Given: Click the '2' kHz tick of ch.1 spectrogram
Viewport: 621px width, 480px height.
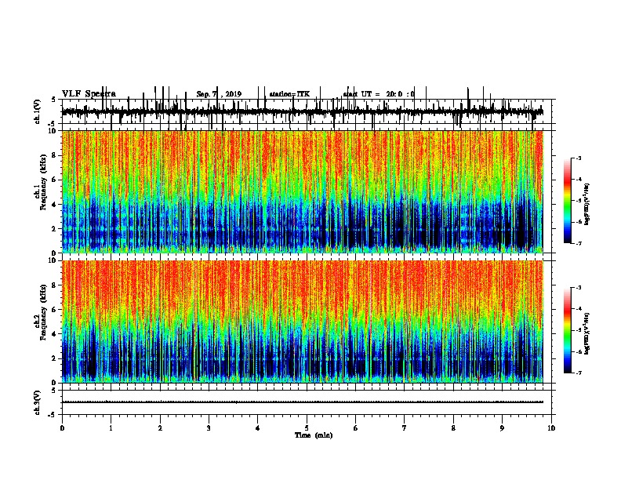Looking at the screenshot, I should 55,228.
